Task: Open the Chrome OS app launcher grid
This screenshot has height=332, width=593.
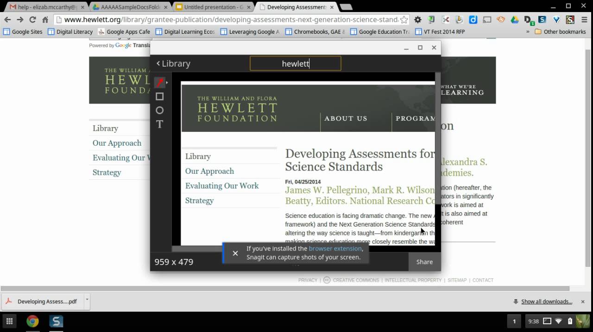Action: click(9, 321)
